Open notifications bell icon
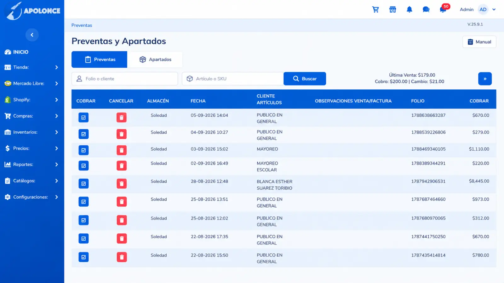Screen dimensions: 504x283 click(x=409, y=9)
